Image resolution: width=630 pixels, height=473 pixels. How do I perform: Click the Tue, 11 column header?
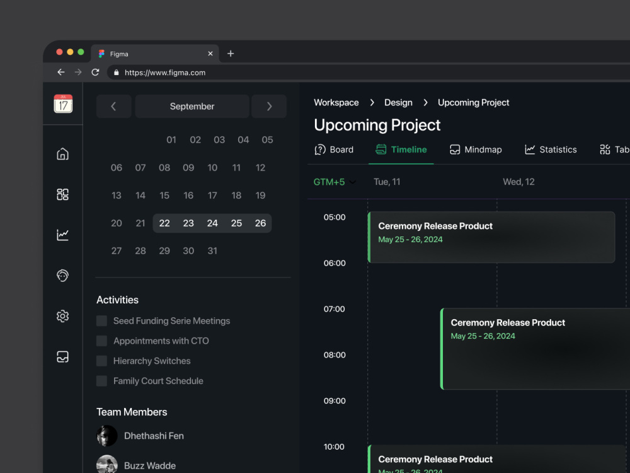point(387,182)
